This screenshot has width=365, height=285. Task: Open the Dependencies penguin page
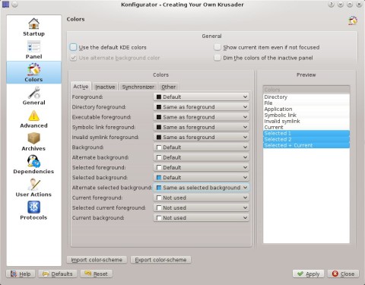tap(33, 165)
